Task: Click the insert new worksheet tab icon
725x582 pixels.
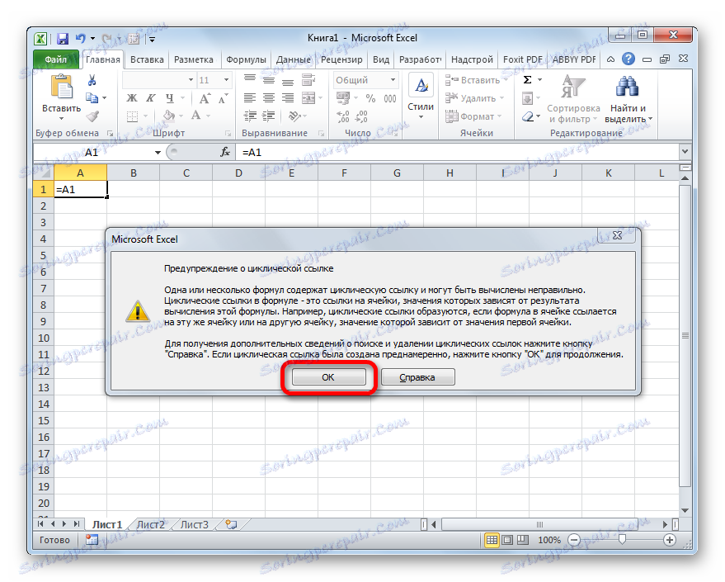Action: 231,525
